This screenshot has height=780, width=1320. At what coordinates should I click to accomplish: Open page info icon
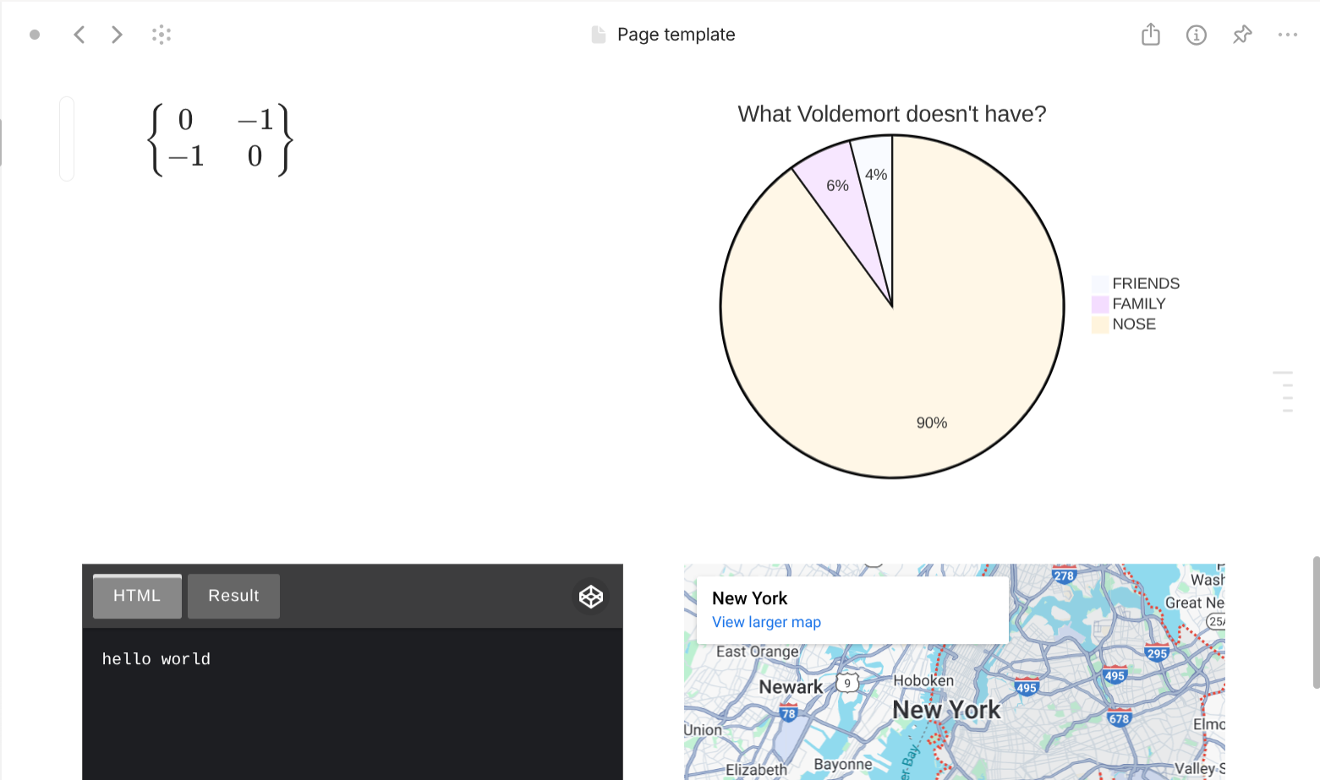[x=1196, y=35]
